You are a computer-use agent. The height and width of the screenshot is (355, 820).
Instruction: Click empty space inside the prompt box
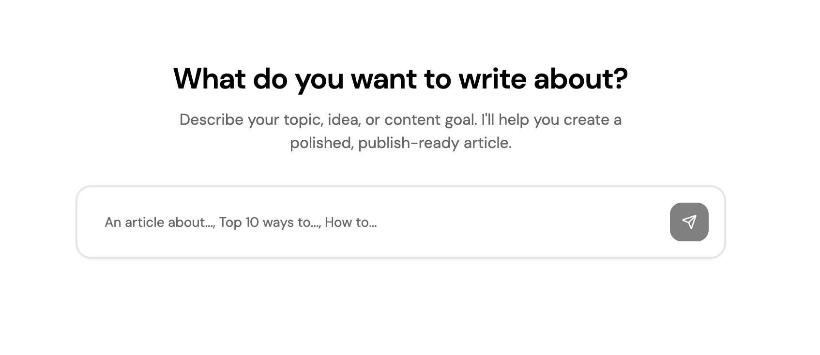point(523,222)
